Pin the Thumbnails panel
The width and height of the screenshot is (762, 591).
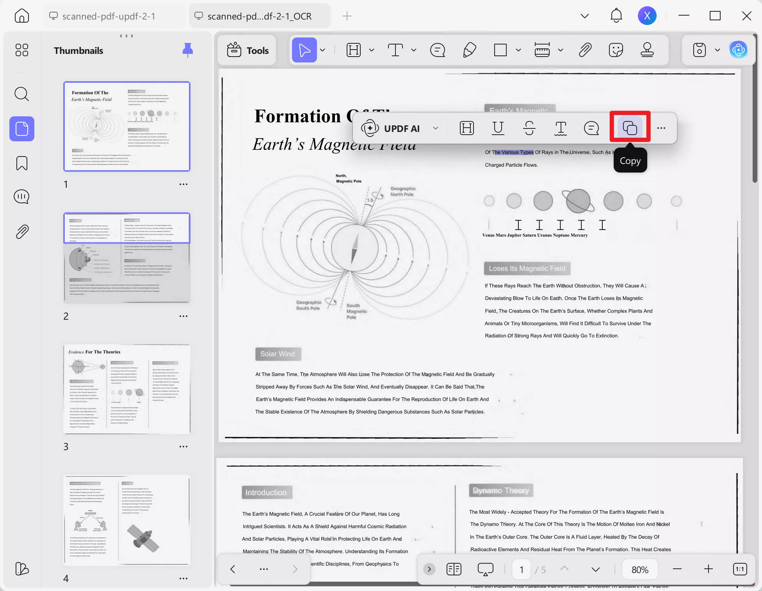tap(188, 50)
